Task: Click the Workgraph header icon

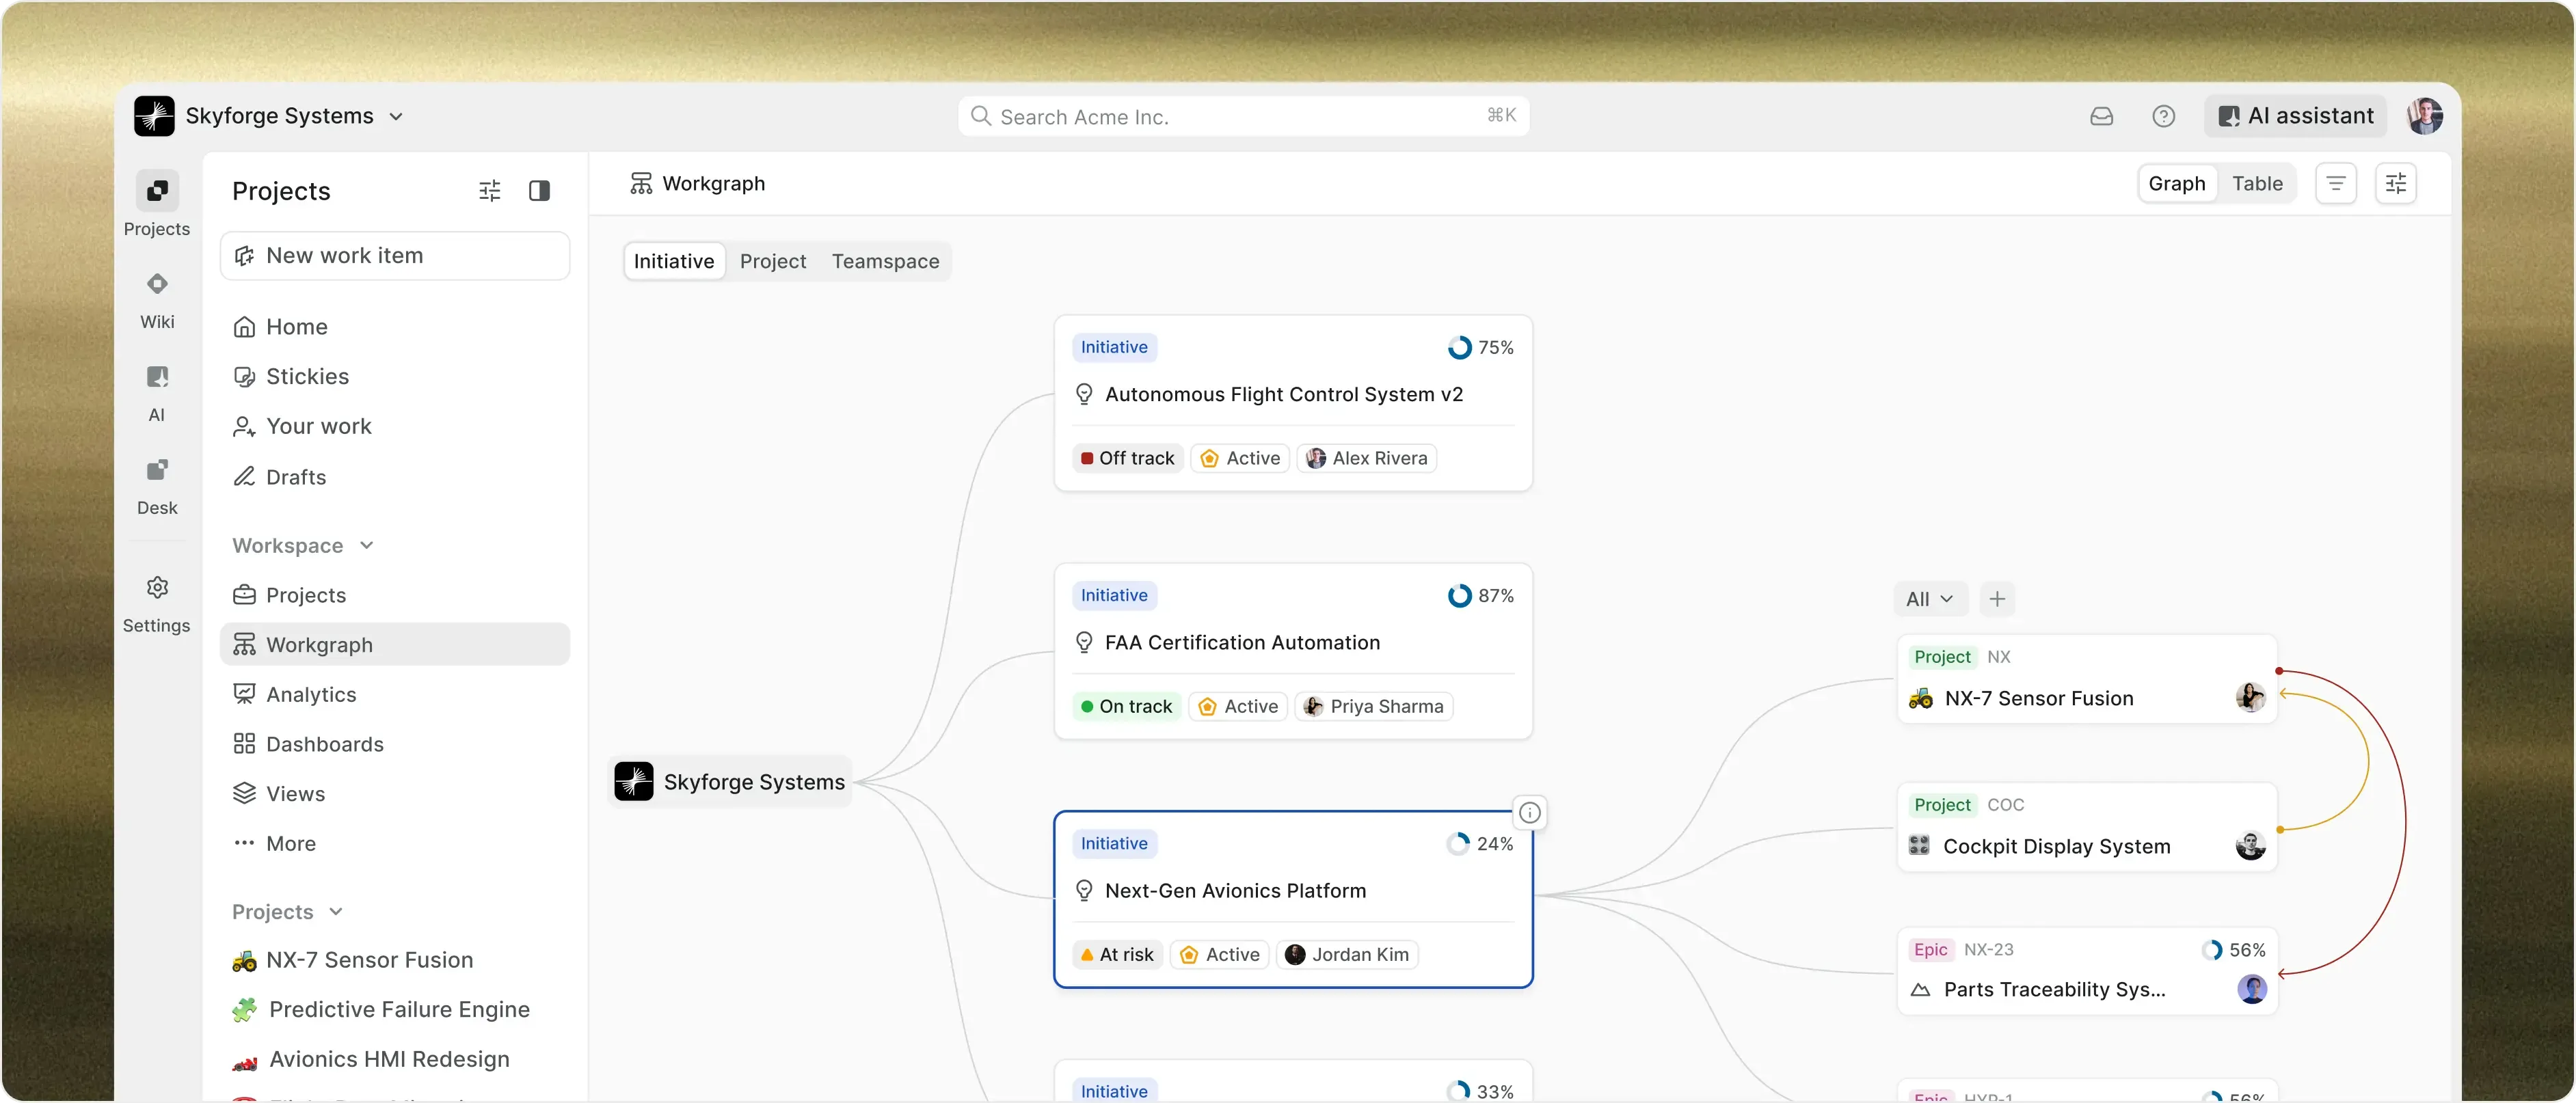Action: [x=641, y=184]
